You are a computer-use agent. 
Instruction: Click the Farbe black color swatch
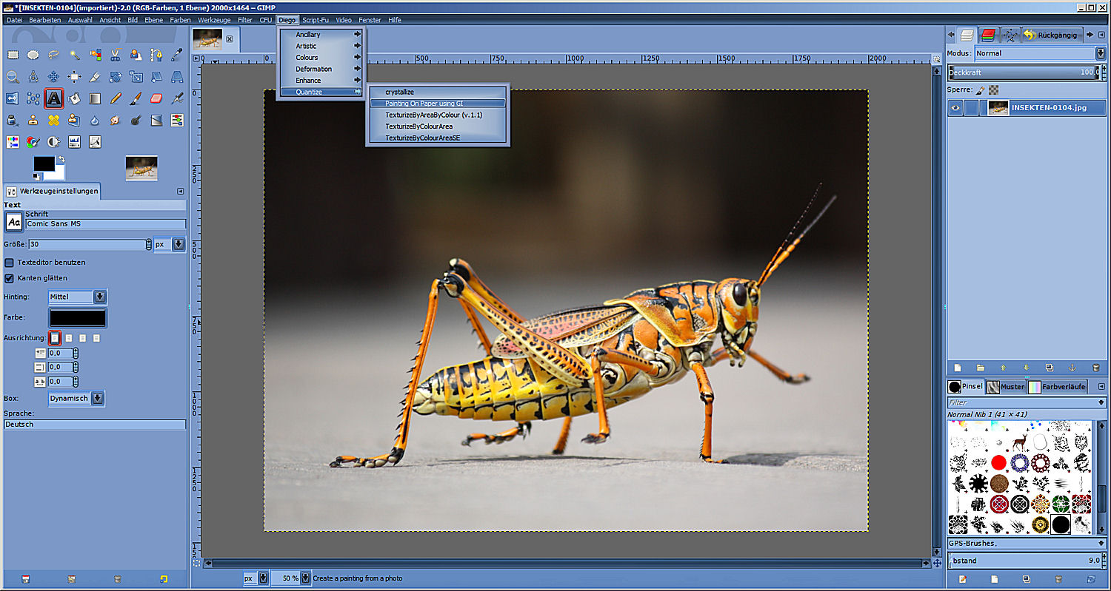(78, 318)
